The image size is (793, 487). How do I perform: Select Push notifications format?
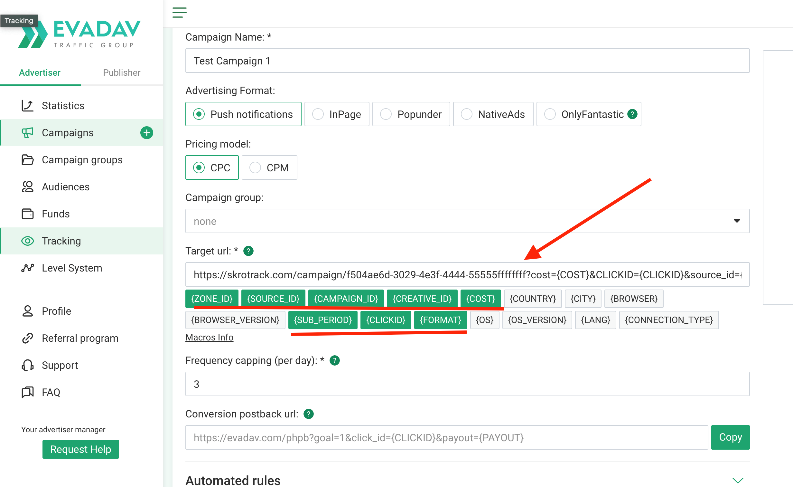(x=243, y=114)
